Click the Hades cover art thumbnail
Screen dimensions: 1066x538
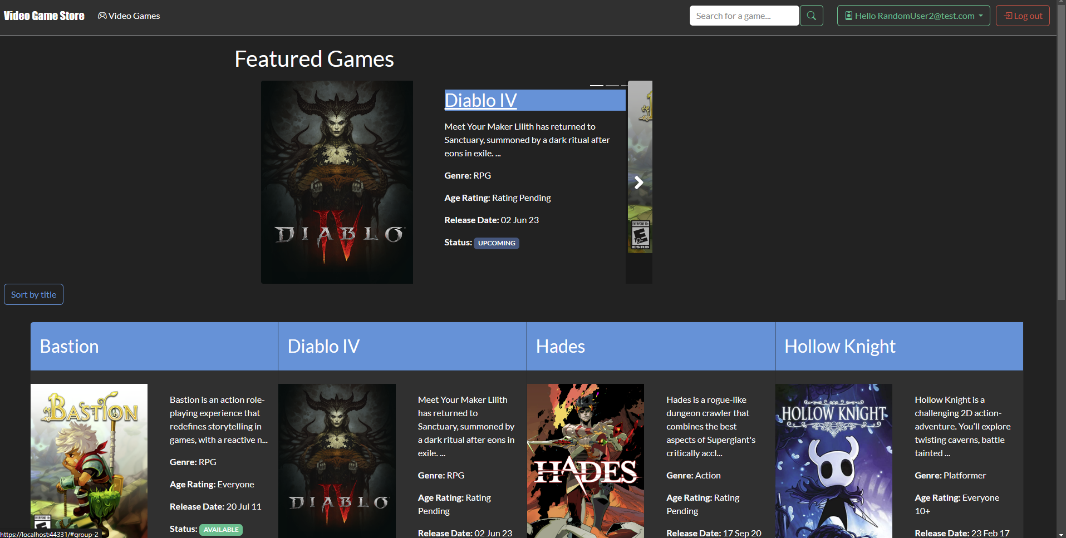(586, 461)
